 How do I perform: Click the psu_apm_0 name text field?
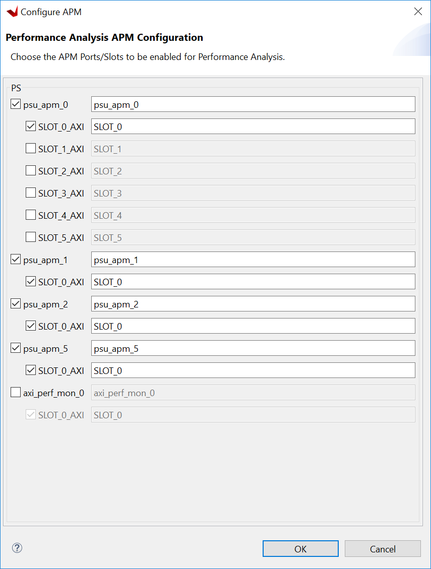pos(253,105)
